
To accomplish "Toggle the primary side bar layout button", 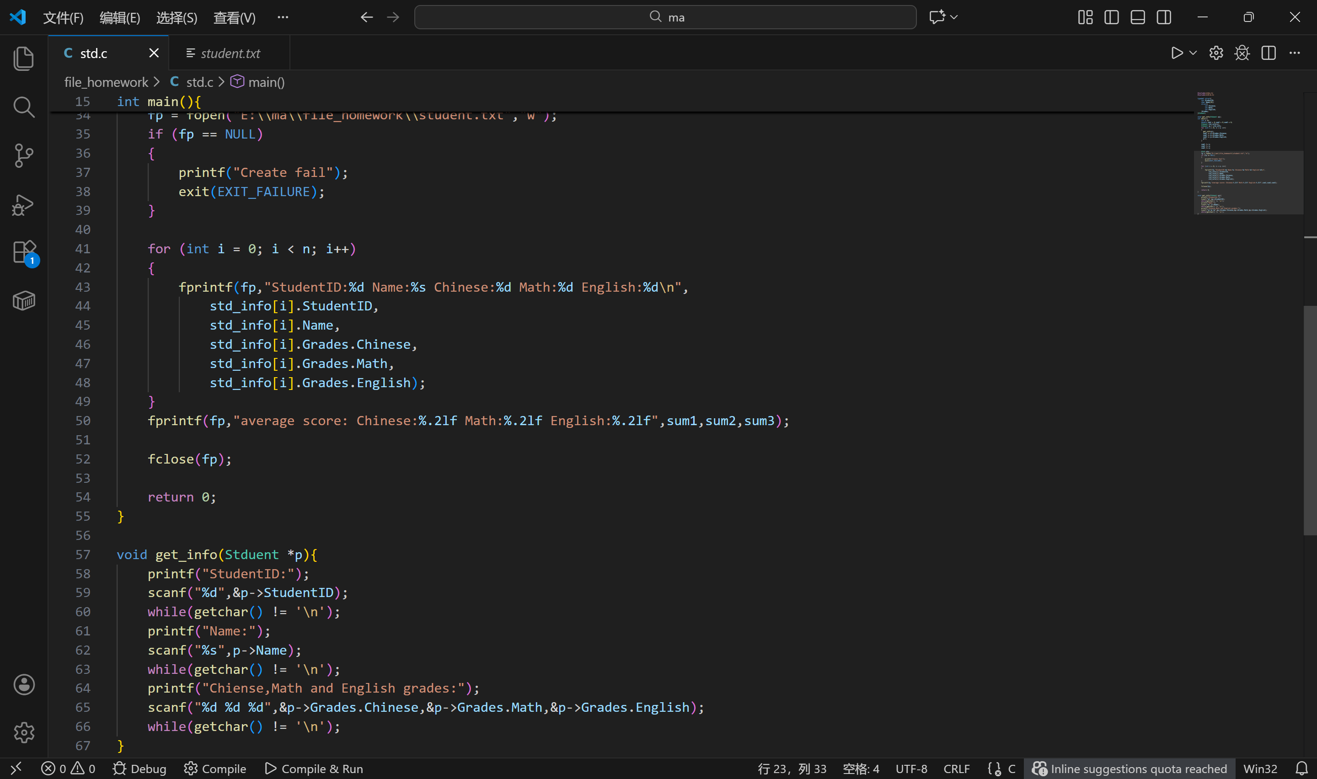I will 1111,17.
